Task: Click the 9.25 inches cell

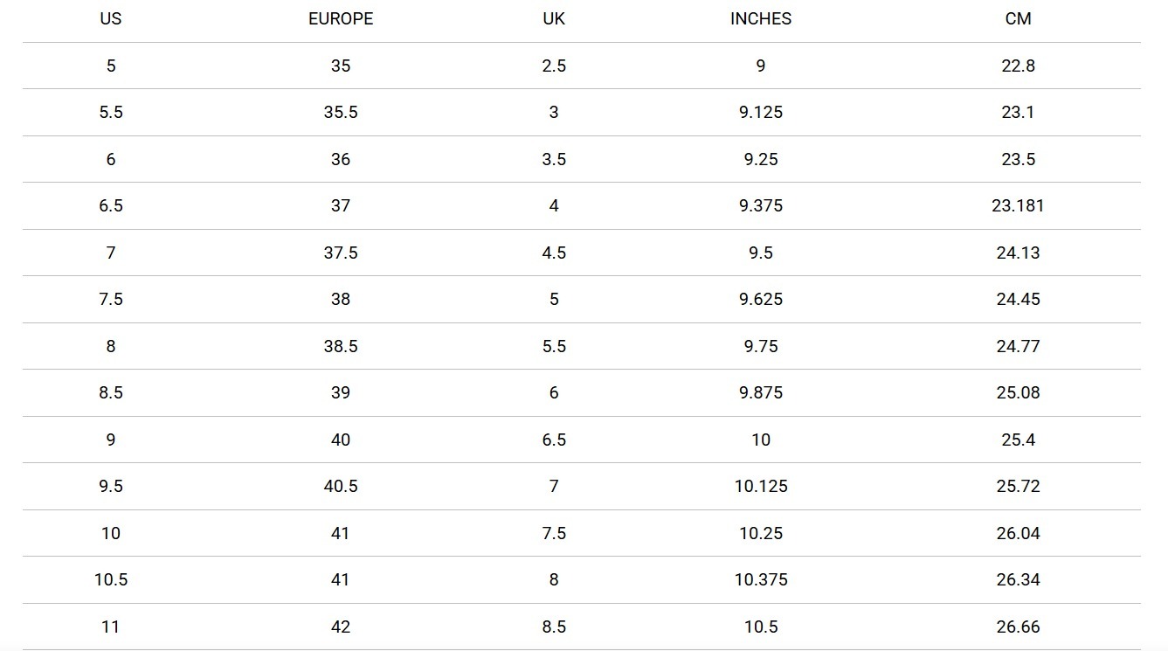Action: 761,159
